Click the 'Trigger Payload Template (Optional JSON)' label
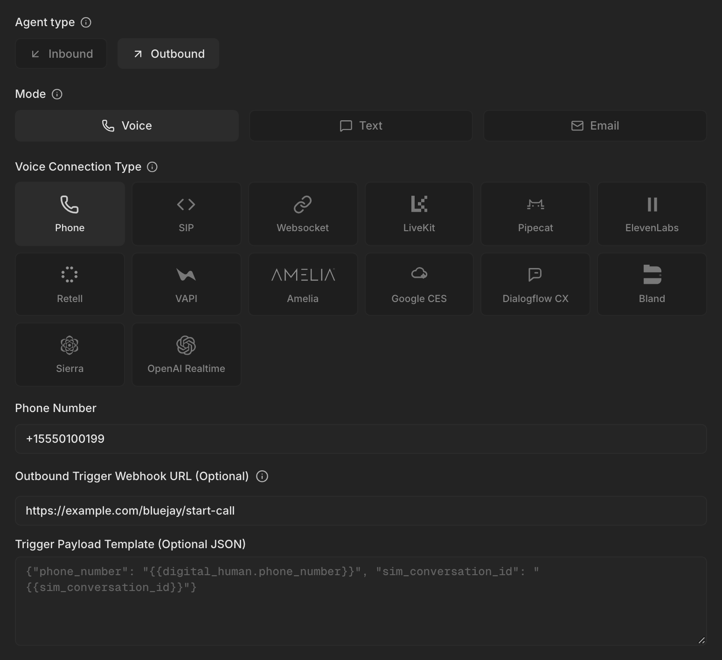The width and height of the screenshot is (722, 660). tap(131, 544)
